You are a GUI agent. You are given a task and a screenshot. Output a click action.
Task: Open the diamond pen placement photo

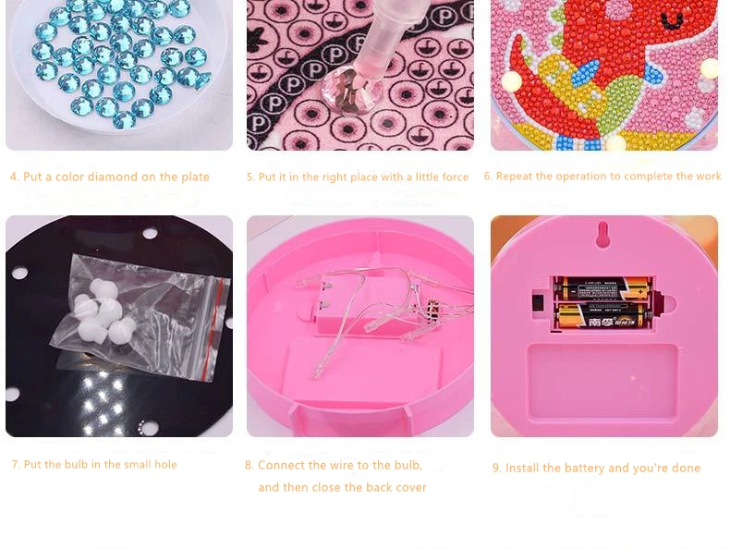pyautogui.click(x=360, y=75)
